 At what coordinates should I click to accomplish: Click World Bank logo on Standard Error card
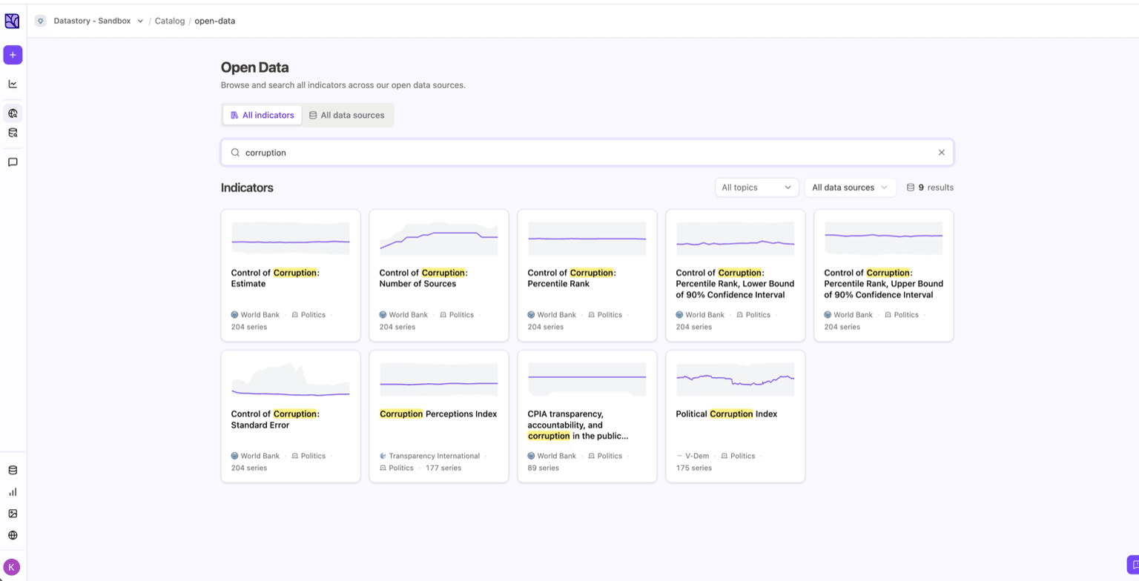tap(235, 456)
